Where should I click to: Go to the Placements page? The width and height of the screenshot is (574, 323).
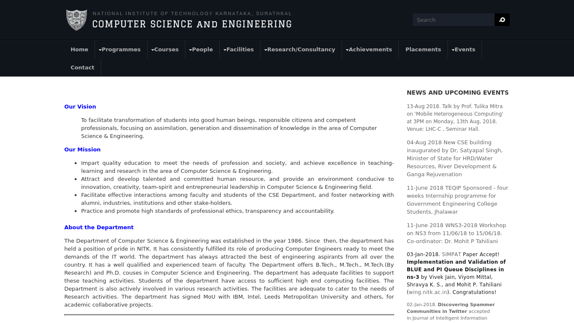click(x=423, y=49)
